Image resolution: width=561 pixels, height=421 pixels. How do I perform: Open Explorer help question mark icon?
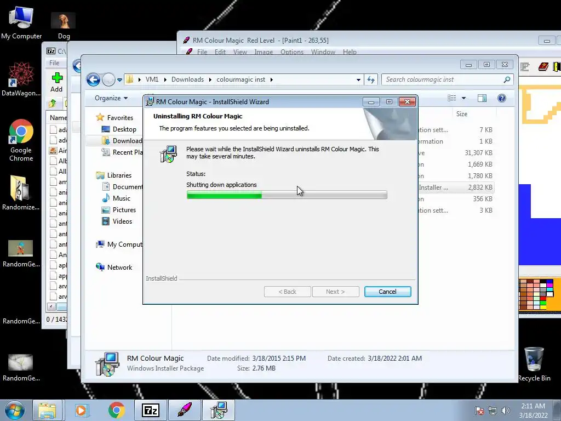point(502,98)
